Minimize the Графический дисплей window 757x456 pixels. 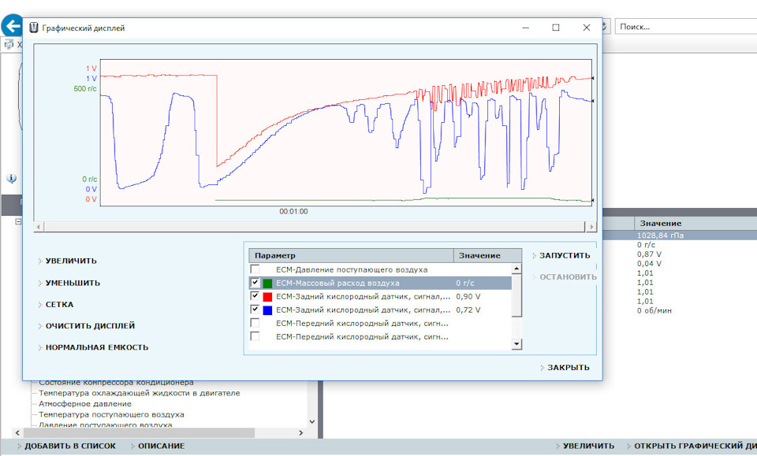pyautogui.click(x=526, y=28)
